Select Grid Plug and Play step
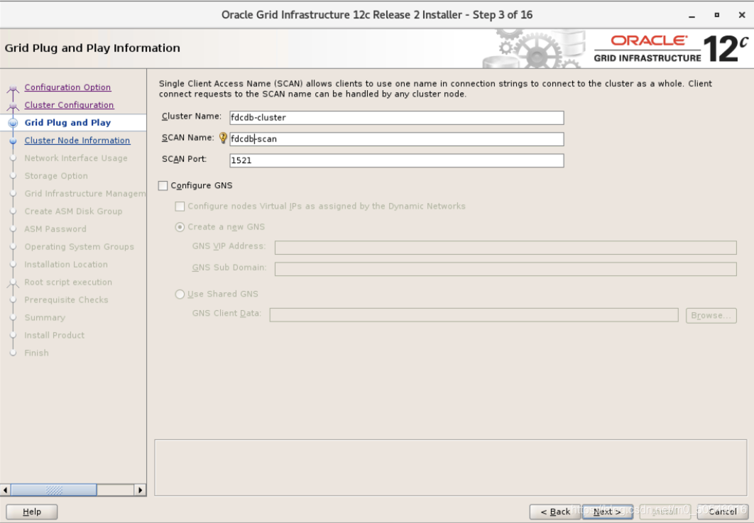Viewport: 754px width, 523px height. (x=67, y=123)
